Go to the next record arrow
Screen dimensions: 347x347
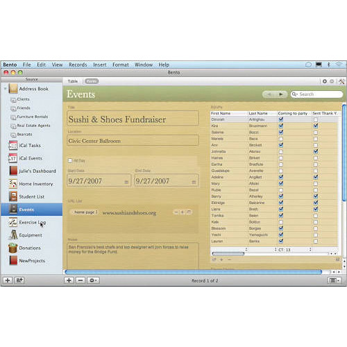click(x=281, y=94)
